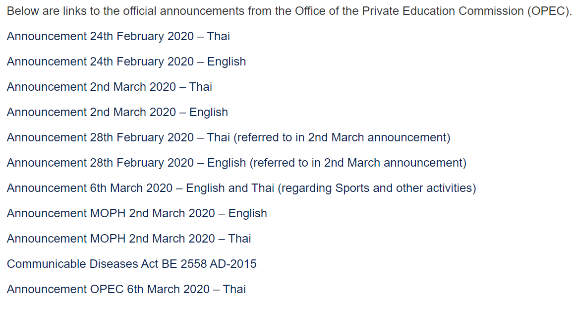Open the 2nd March 2020 Thai announcement
The height and width of the screenshot is (310, 575).
pos(109,87)
